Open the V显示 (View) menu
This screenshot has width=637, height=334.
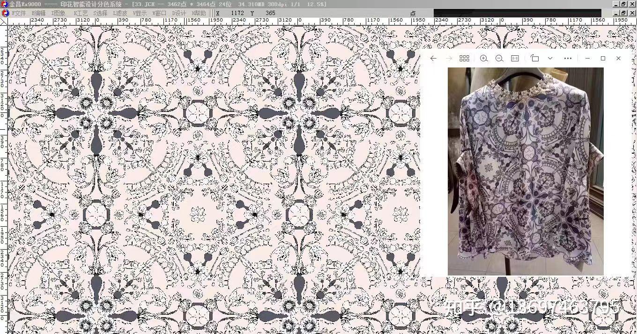tap(140, 13)
